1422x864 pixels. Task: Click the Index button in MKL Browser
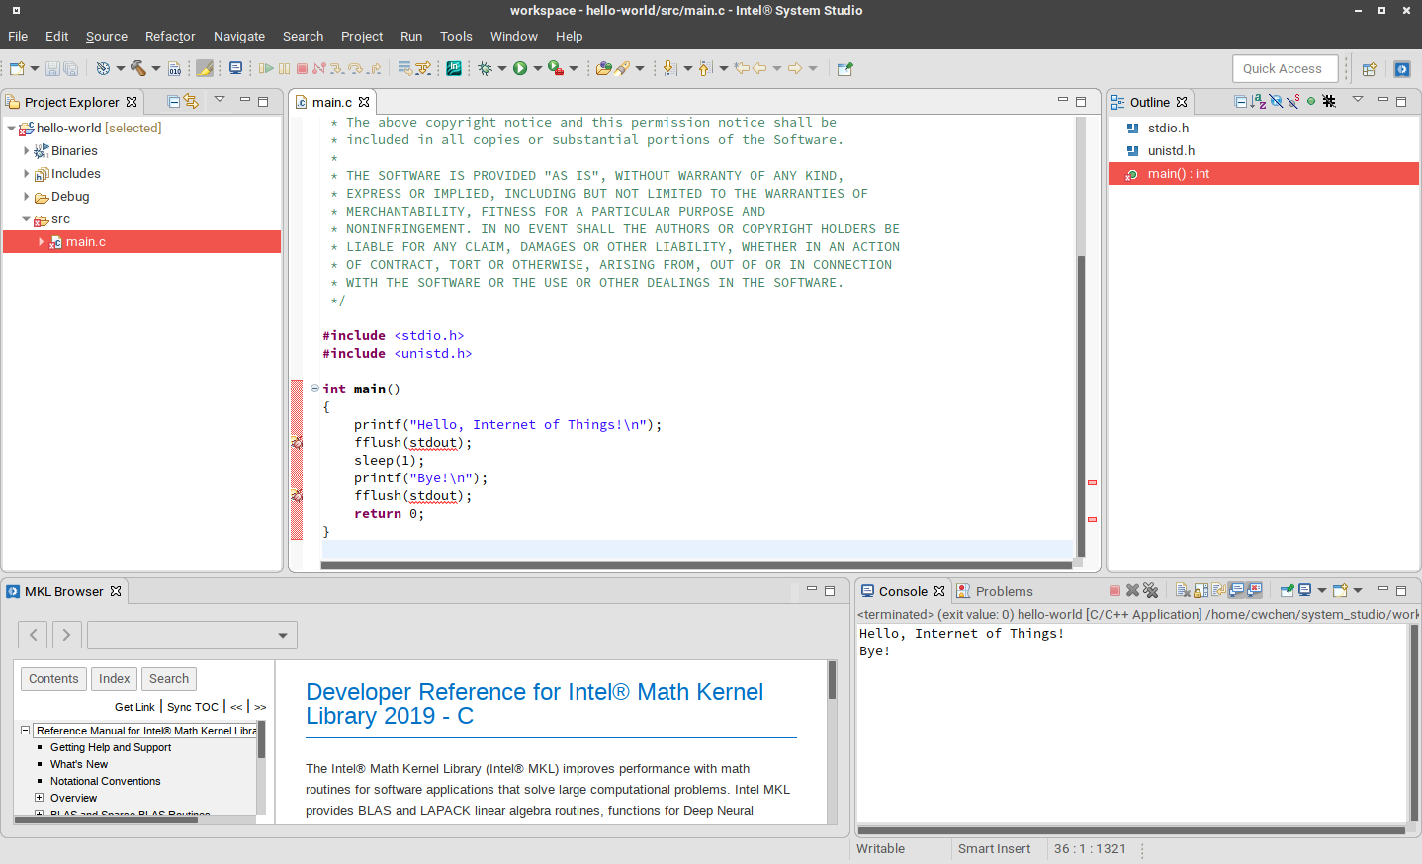pyautogui.click(x=114, y=679)
